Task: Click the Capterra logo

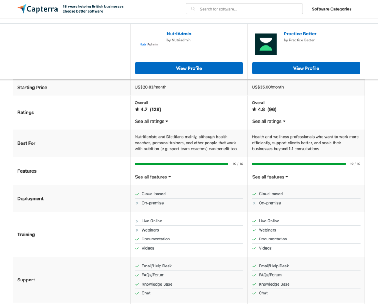Action: 38,9
